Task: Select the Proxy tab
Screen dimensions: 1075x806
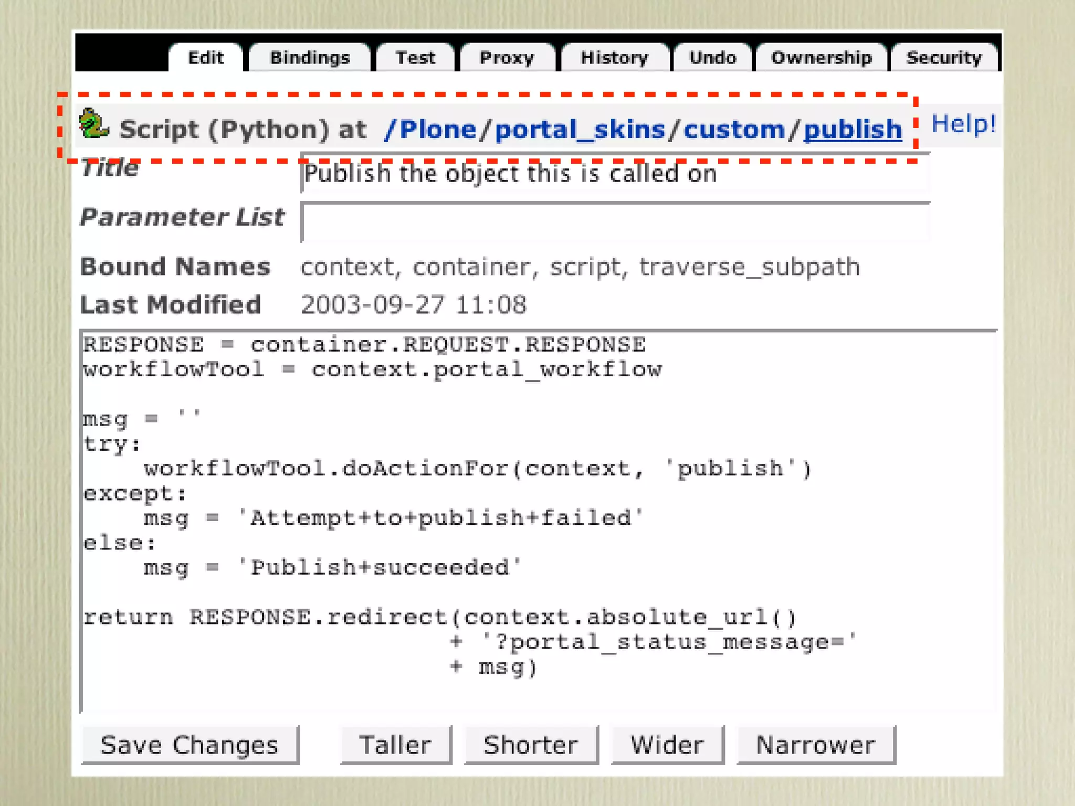Action: [507, 58]
